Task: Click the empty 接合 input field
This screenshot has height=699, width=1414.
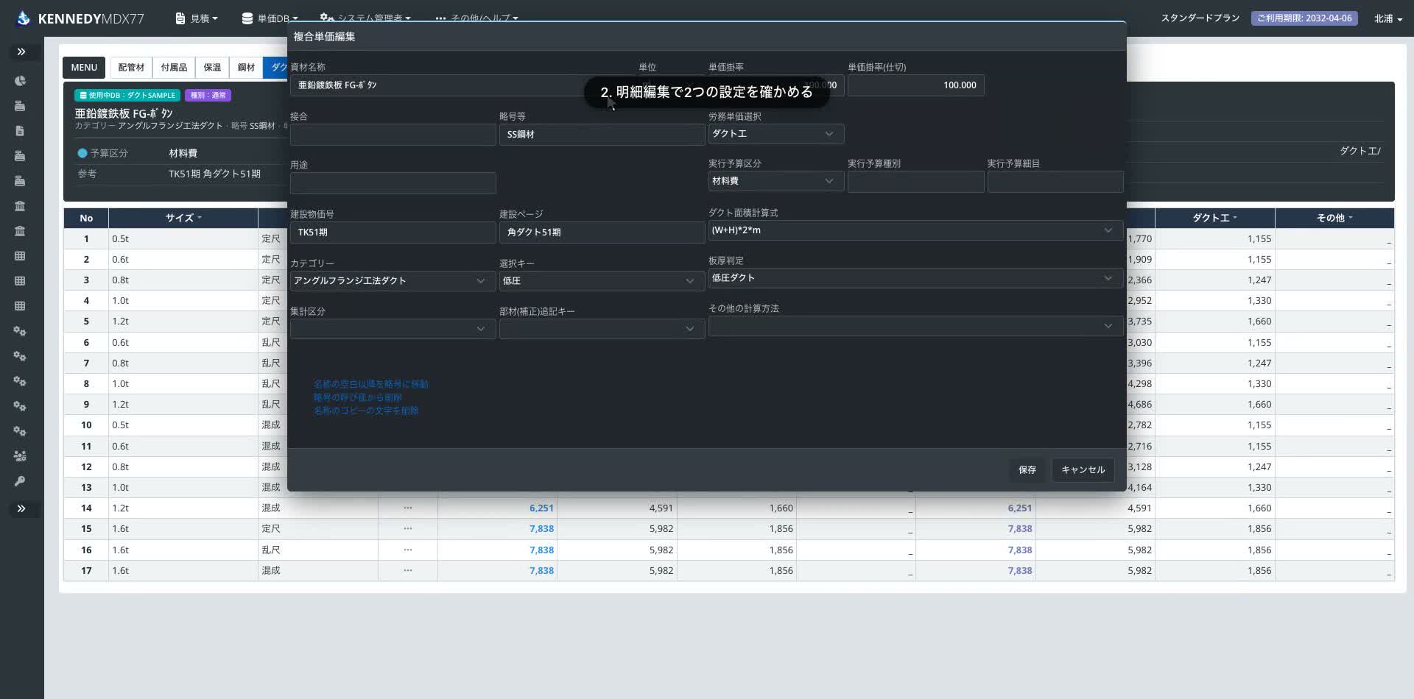Action: [x=393, y=135]
